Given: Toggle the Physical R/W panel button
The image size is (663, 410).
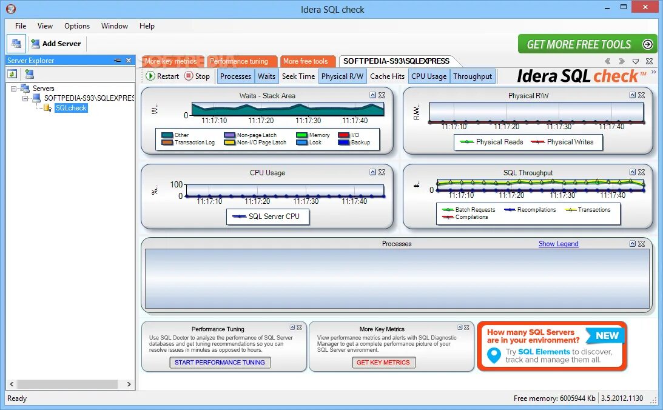Looking at the screenshot, I should point(342,76).
